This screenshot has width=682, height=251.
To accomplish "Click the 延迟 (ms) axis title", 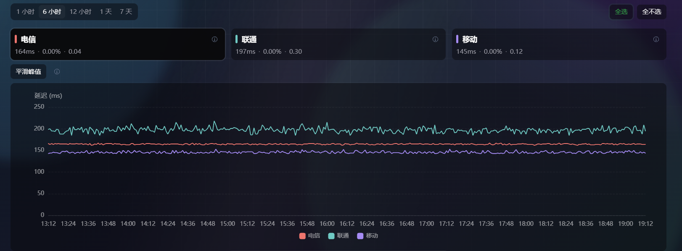I will pyautogui.click(x=48, y=96).
